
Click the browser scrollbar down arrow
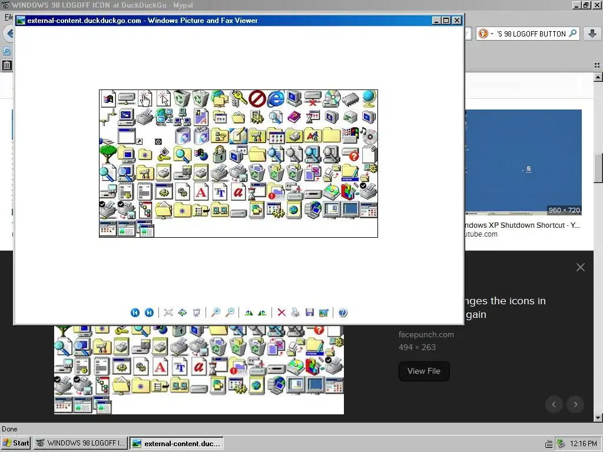coord(598,418)
